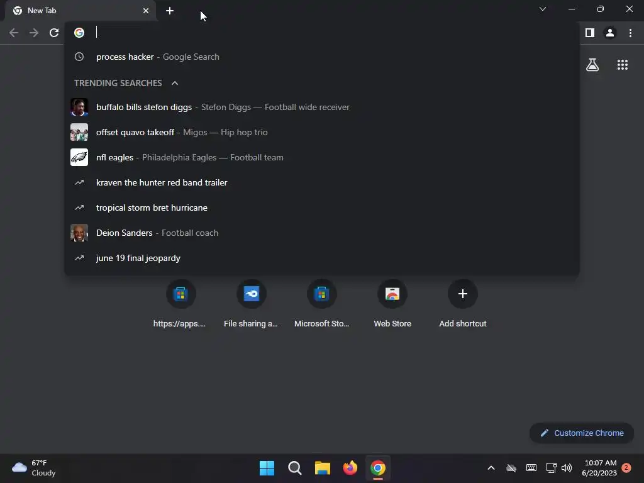Click the clock history icon beside process hacker
Viewport: 644px width, 483px height.
(x=79, y=57)
